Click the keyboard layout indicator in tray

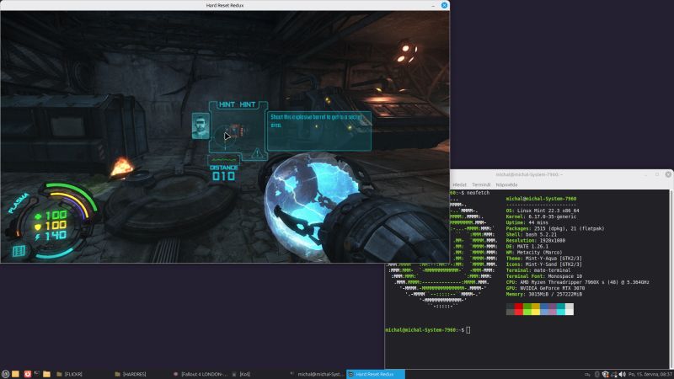[587, 375]
